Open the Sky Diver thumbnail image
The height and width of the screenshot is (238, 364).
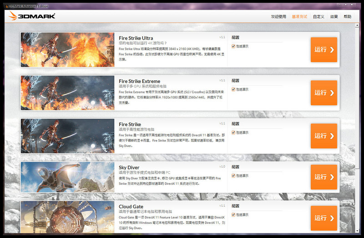tap(67, 177)
